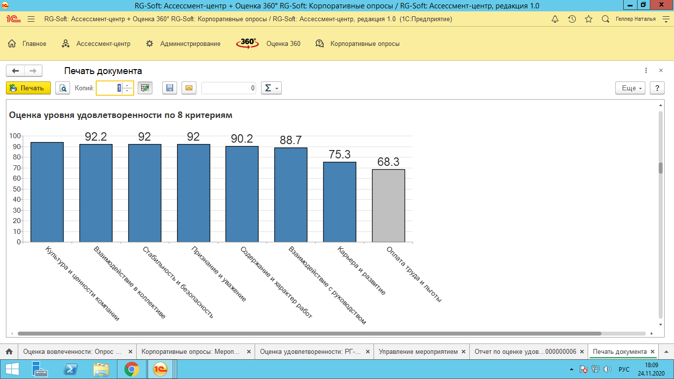The height and width of the screenshot is (379, 674).
Task: Open the Администрирование section
Action: tap(183, 43)
